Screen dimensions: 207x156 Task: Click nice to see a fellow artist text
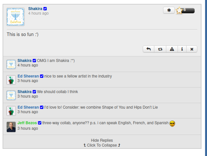78,76
